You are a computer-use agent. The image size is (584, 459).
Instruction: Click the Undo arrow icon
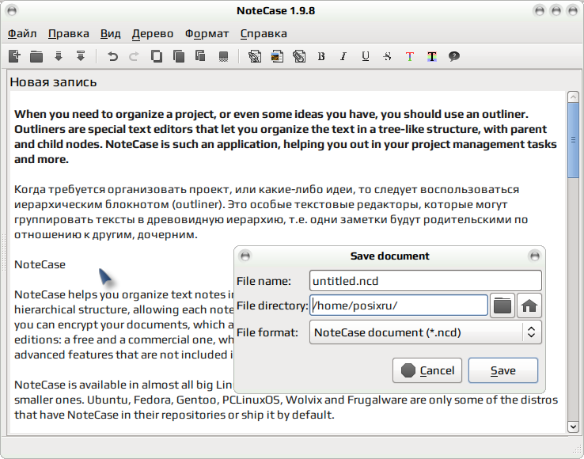point(112,56)
